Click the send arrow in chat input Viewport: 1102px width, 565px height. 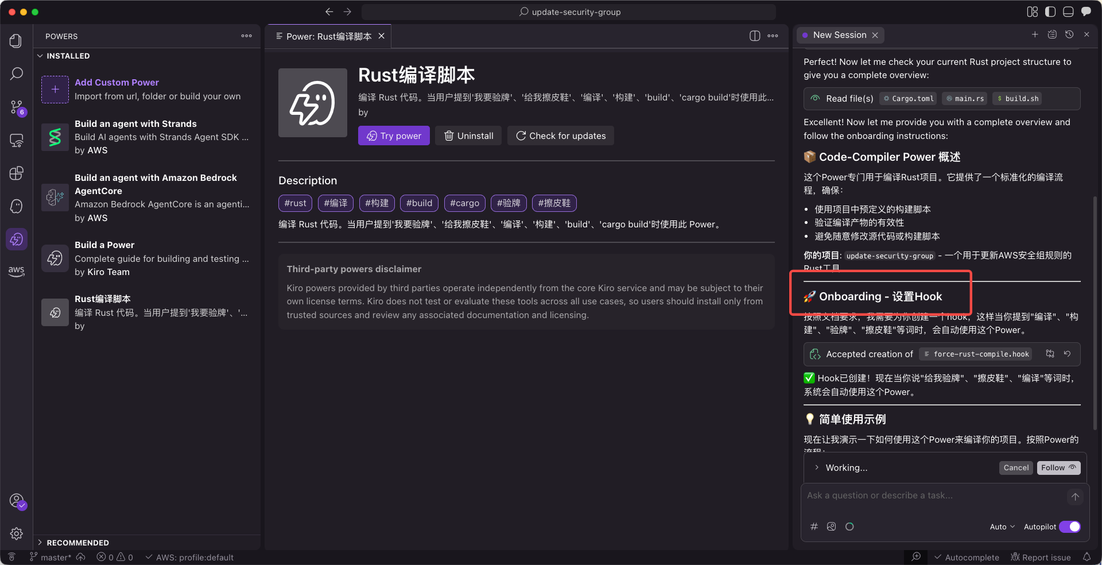1075,497
